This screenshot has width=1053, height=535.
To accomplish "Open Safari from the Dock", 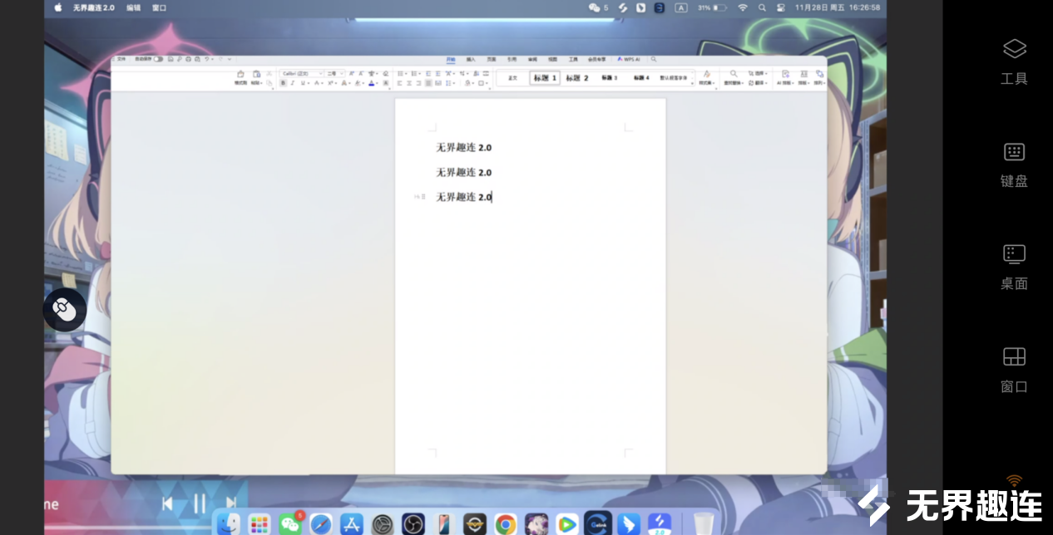I will (x=321, y=524).
